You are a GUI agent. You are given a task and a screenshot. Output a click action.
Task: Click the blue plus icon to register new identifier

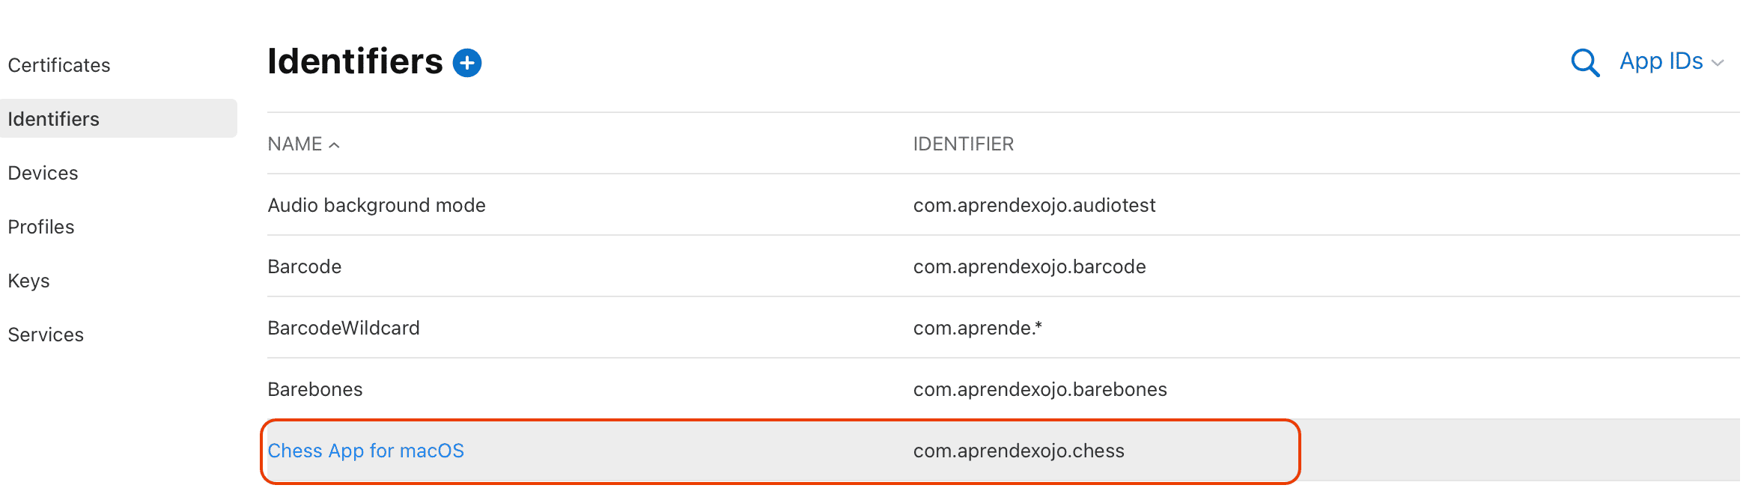(x=466, y=63)
